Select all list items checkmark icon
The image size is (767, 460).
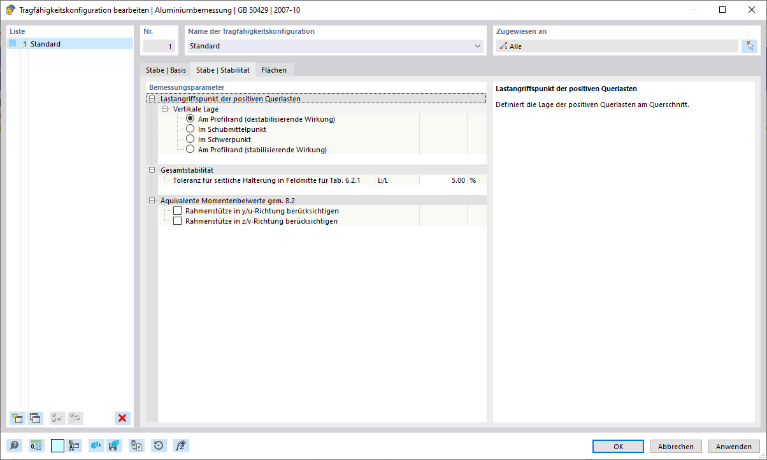pyautogui.click(x=57, y=418)
